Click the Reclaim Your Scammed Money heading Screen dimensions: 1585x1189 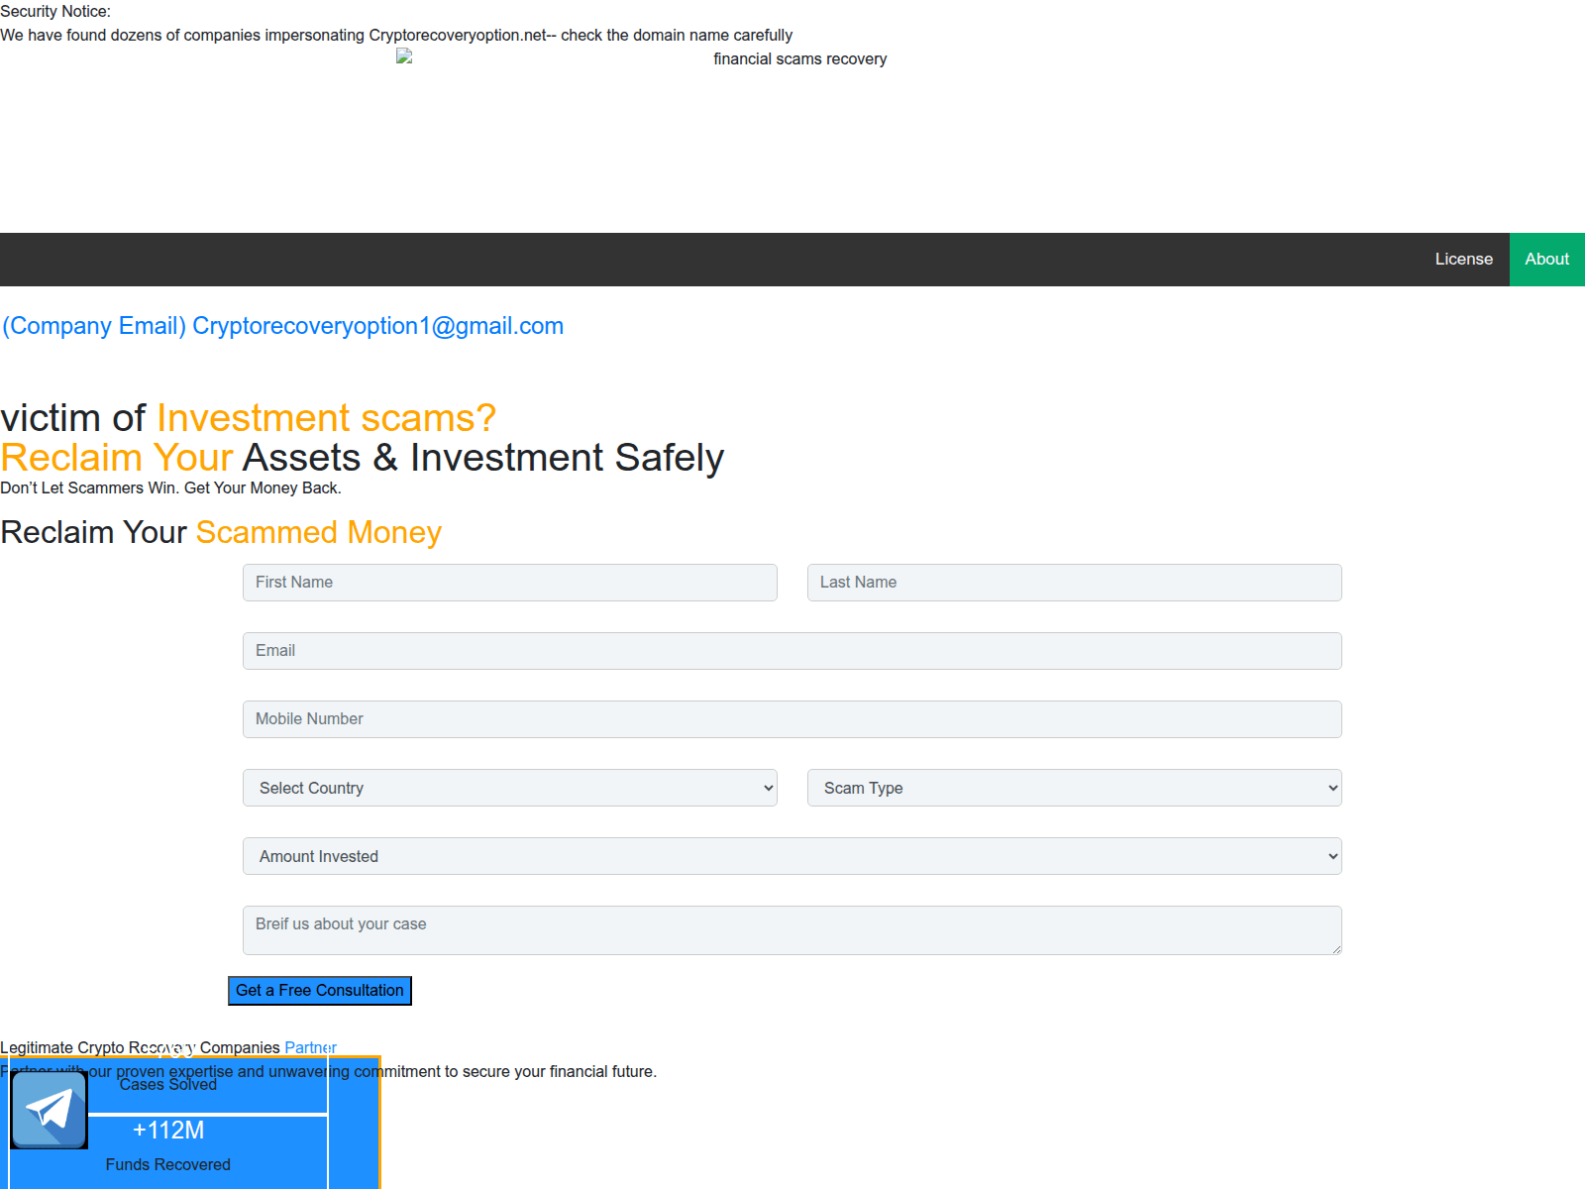click(220, 532)
